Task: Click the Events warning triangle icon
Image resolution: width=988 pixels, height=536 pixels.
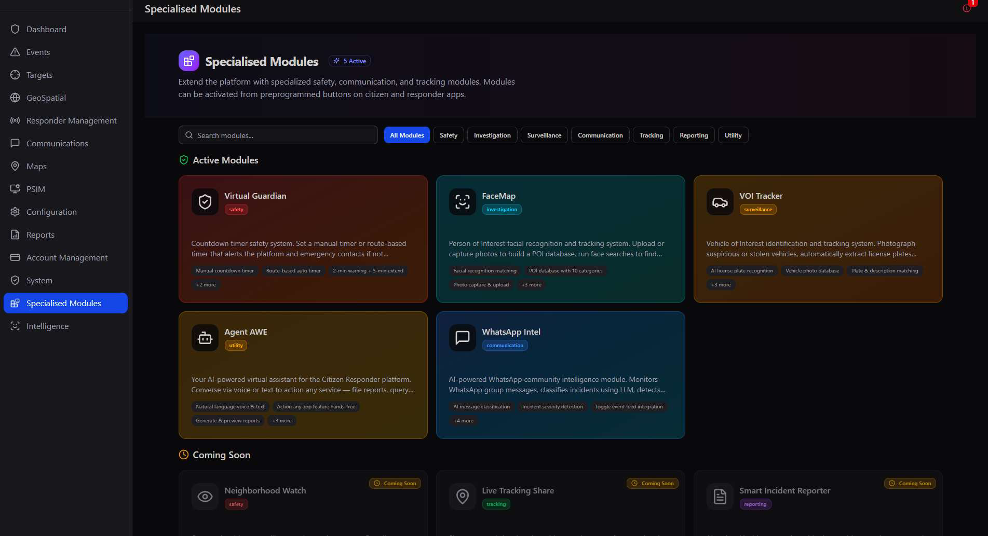Action: pyautogui.click(x=15, y=52)
